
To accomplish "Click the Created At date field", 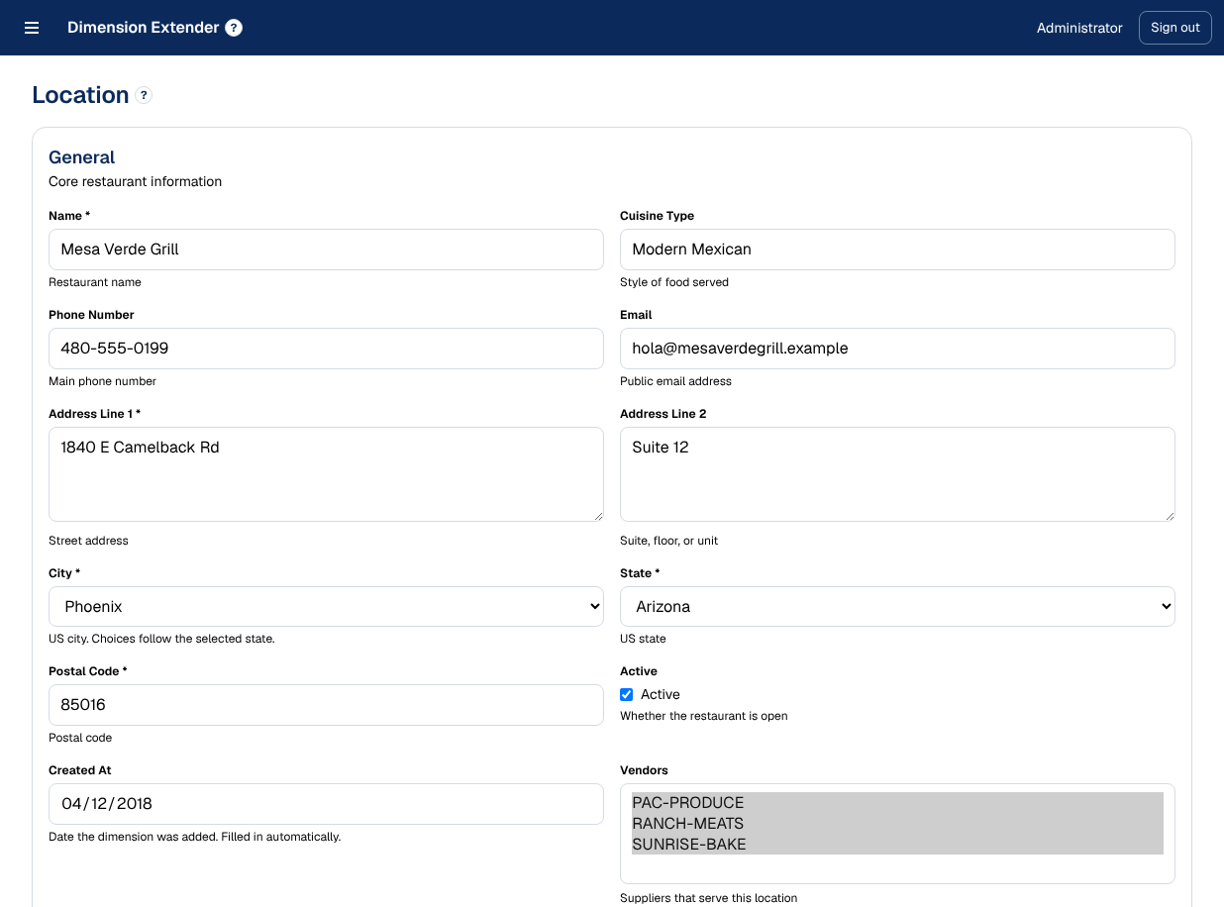I will pyautogui.click(x=326, y=804).
